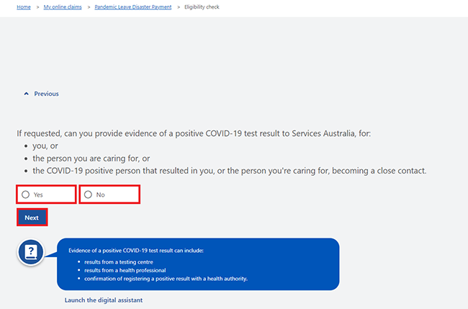
Task: Click the Next button
Action: (x=32, y=217)
